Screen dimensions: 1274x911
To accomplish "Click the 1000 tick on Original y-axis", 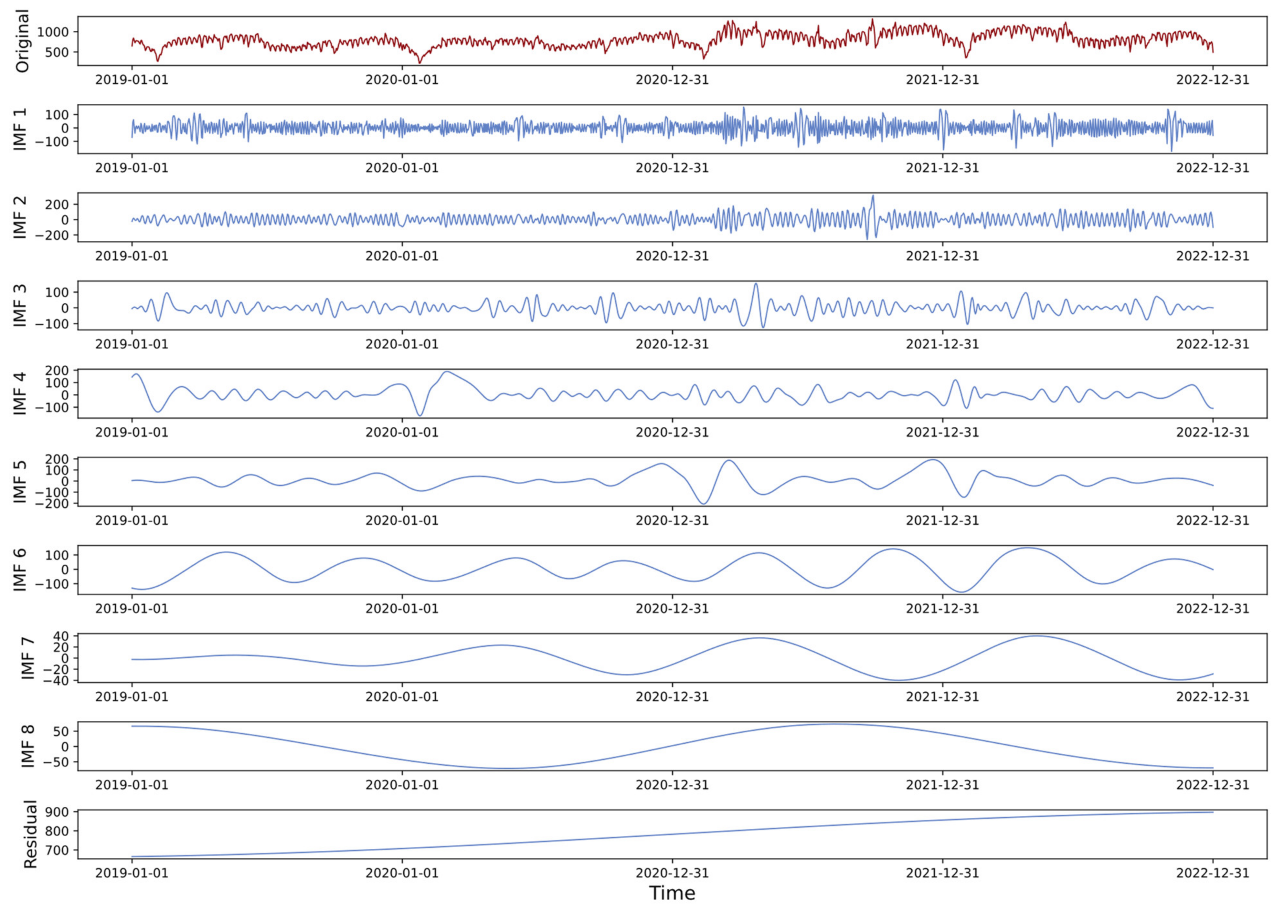I will click(54, 32).
